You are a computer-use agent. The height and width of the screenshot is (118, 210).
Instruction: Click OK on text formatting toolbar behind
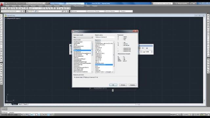click(143, 48)
